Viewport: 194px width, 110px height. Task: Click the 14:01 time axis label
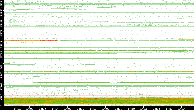[17, 109]
